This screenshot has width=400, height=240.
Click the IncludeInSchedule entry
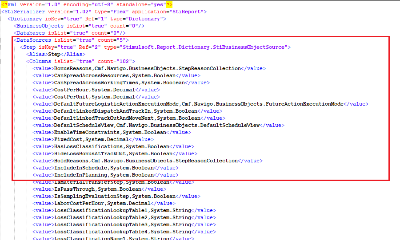tap(106, 169)
